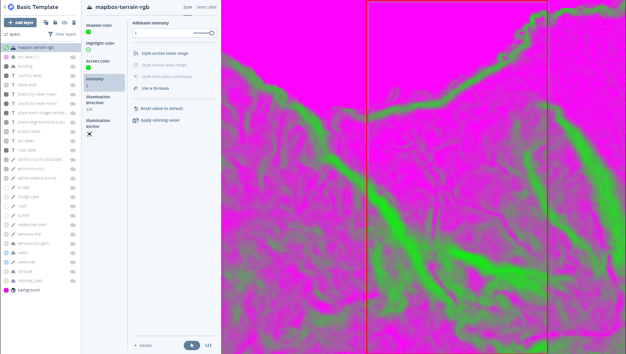
Task: Toggle visibility of the water layer
Action: 73,253
